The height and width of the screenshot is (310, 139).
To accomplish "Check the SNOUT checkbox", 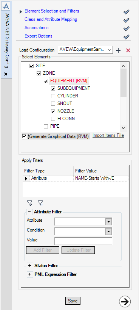I will pos(53,104).
